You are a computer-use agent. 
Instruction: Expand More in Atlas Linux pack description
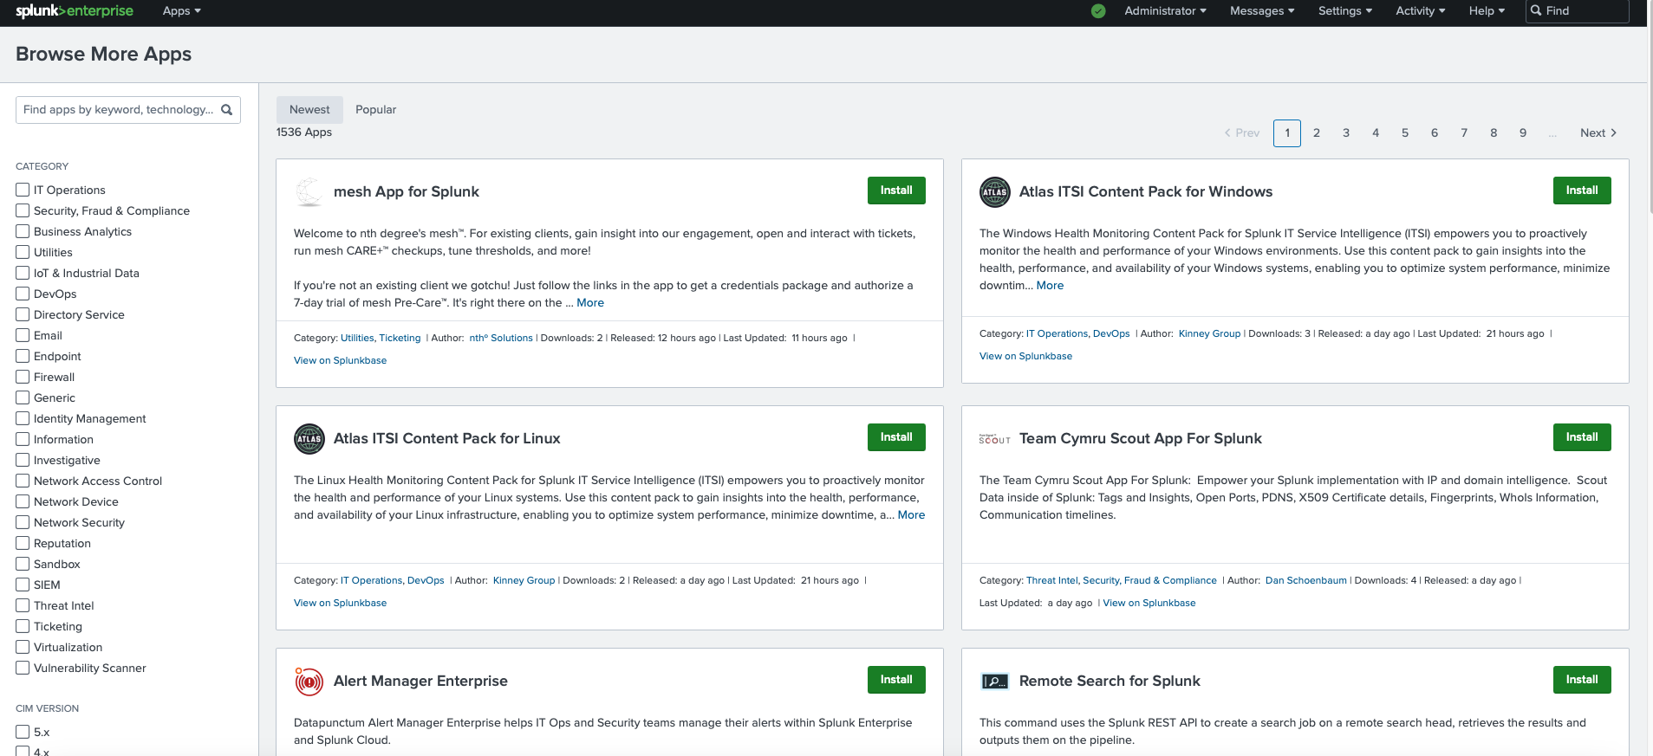tap(911, 515)
